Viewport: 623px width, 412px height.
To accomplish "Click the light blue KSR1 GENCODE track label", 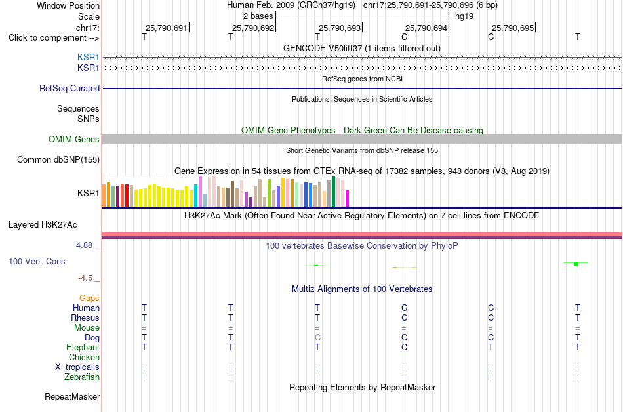I will (x=89, y=57).
